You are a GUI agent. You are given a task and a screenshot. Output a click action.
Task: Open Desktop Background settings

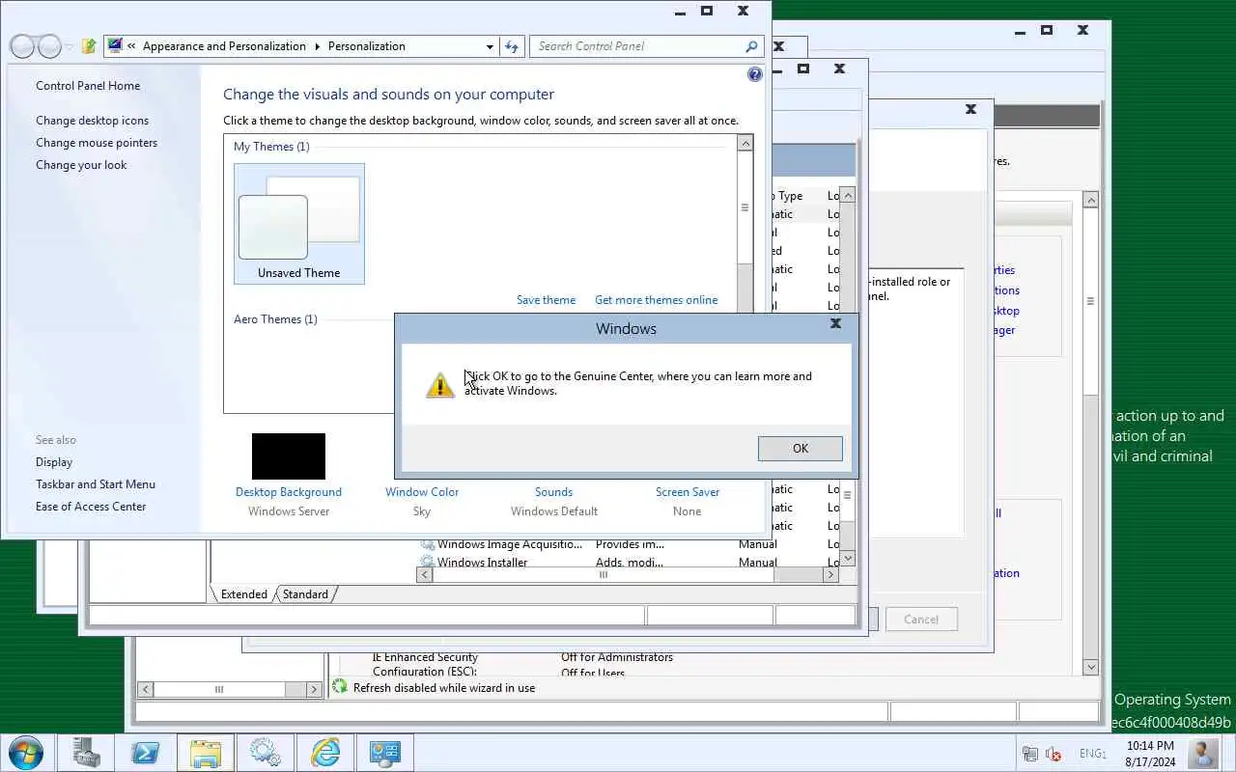pos(289,492)
